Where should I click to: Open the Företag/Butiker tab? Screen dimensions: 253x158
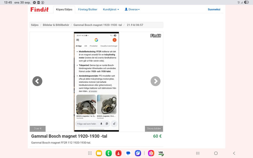point(88,10)
